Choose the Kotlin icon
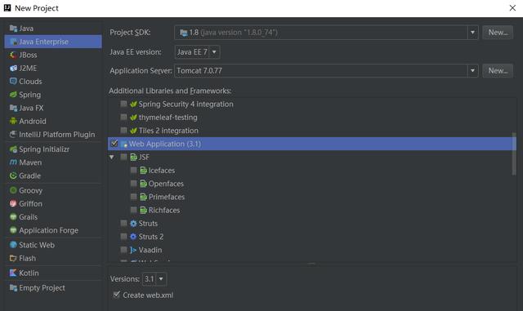The width and height of the screenshot is (523, 311). [13, 273]
